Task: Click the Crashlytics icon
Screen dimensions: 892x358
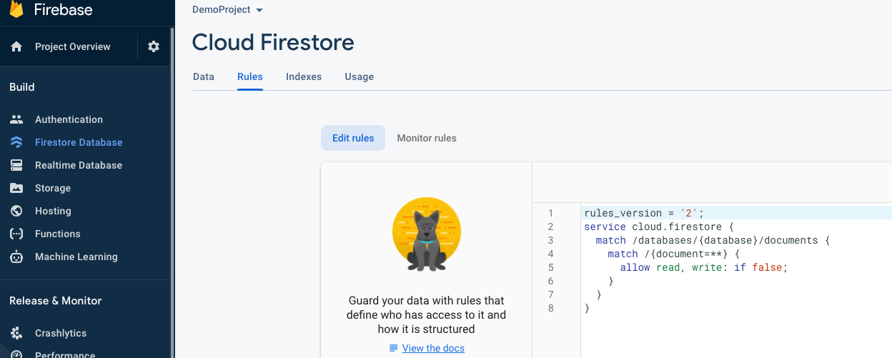Action: (16, 333)
